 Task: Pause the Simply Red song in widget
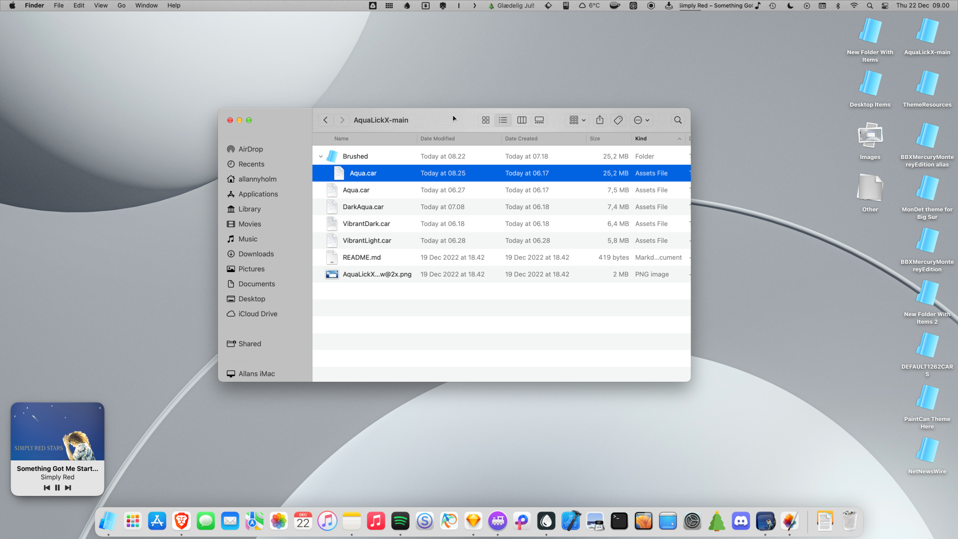pyautogui.click(x=57, y=488)
